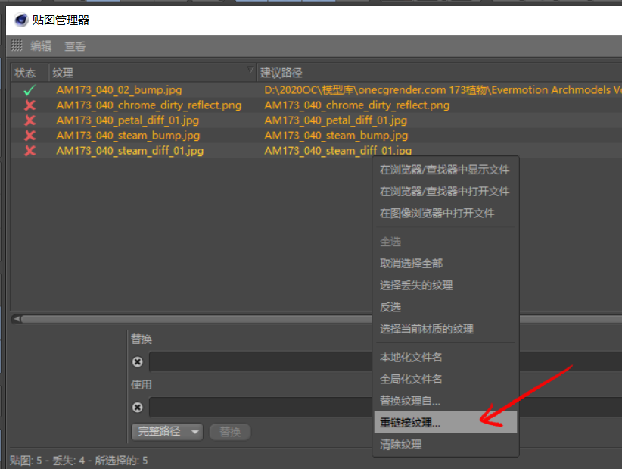Click the red X for petal_diff_01.jpg

[x=30, y=120]
